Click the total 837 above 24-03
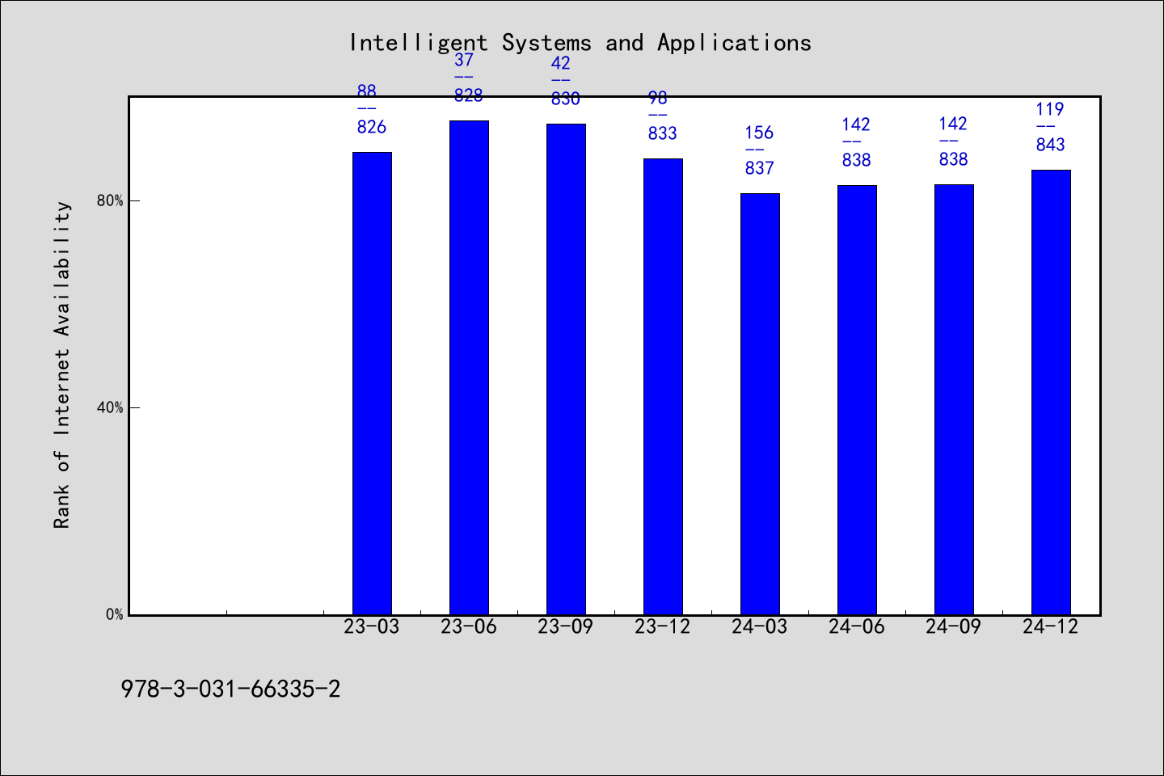This screenshot has height=776, width=1164. (760, 168)
